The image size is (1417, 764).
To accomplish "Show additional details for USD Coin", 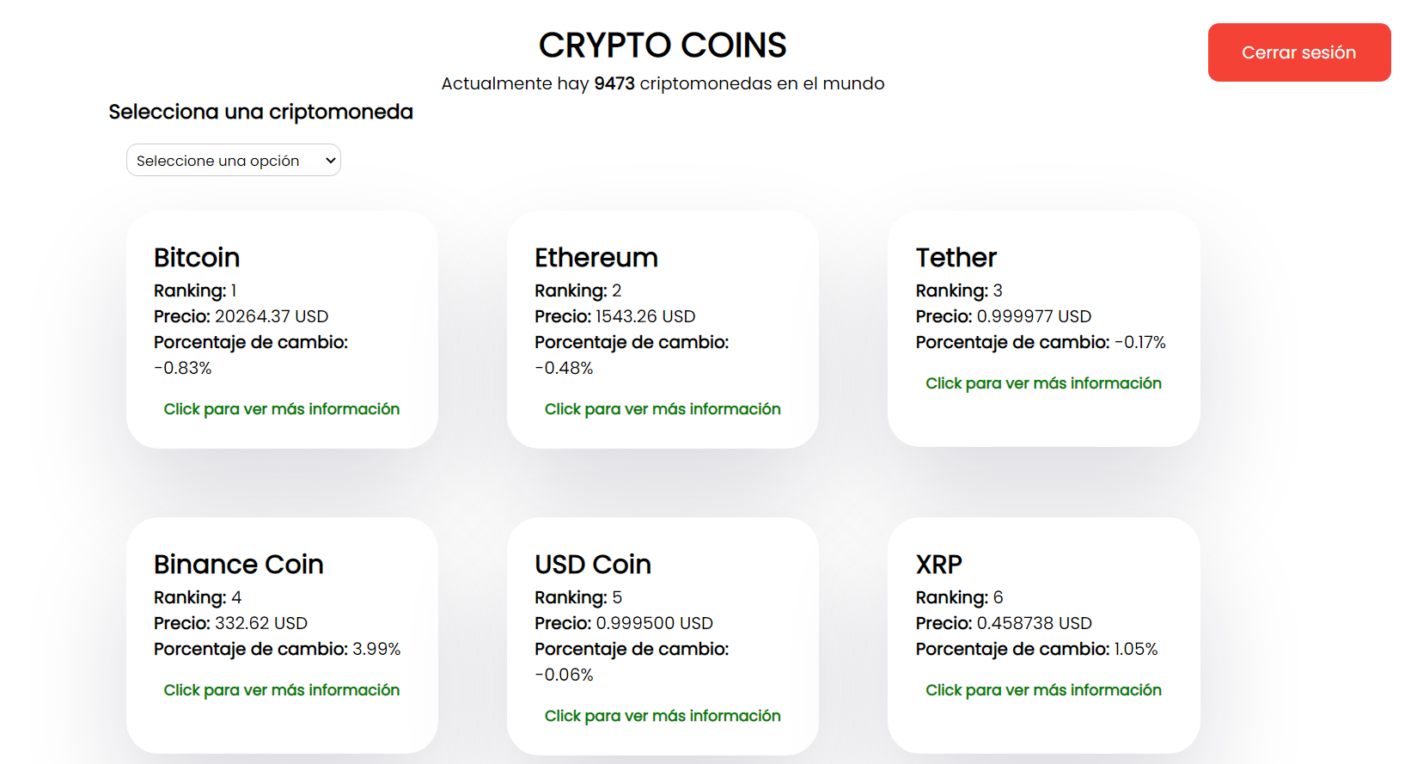I will [663, 715].
